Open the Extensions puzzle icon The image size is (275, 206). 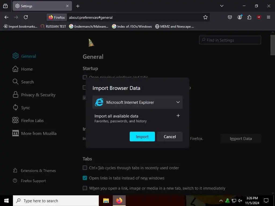point(249,17)
